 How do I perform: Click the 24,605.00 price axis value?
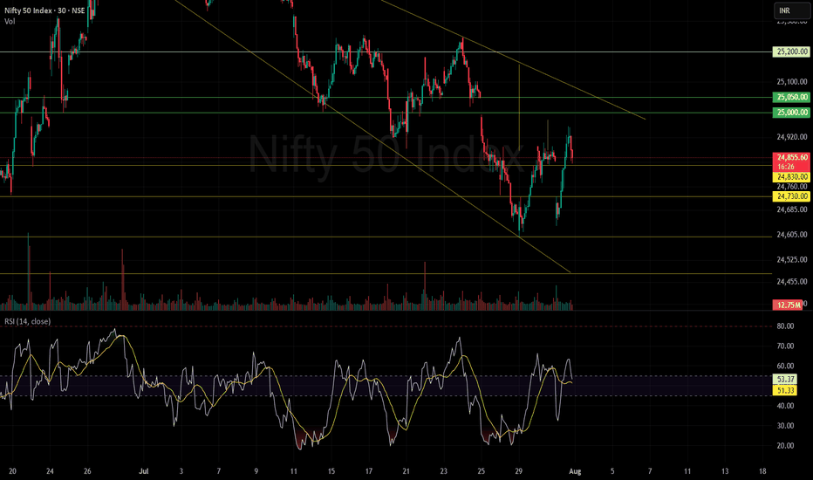792,235
